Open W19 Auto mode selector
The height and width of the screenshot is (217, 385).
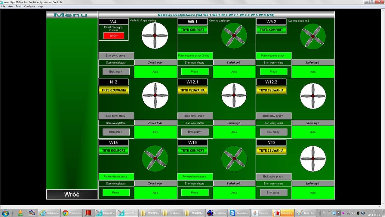point(234,193)
